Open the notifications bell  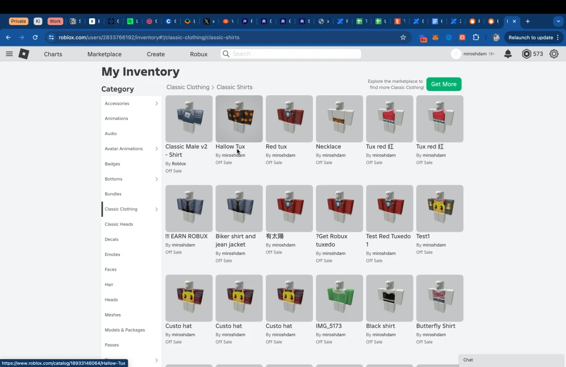pos(508,54)
